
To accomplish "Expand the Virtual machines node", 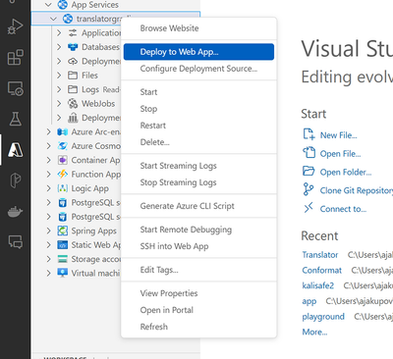I will click(48, 273).
